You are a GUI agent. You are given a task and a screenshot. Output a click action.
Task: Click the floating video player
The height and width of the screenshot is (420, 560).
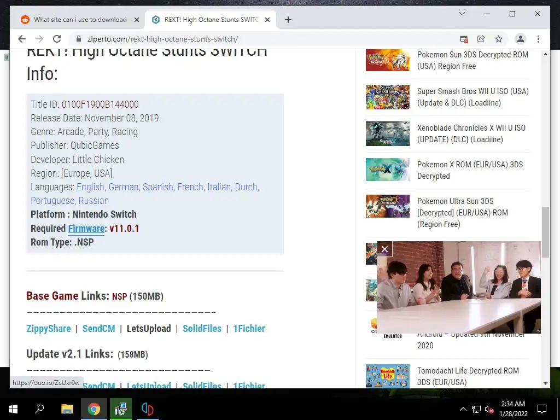tap(459, 287)
